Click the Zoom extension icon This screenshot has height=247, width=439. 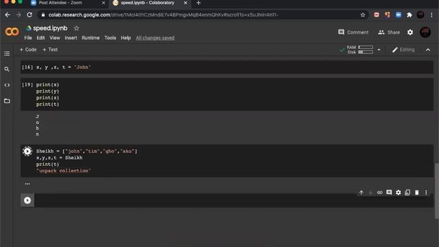pyautogui.click(x=399, y=15)
